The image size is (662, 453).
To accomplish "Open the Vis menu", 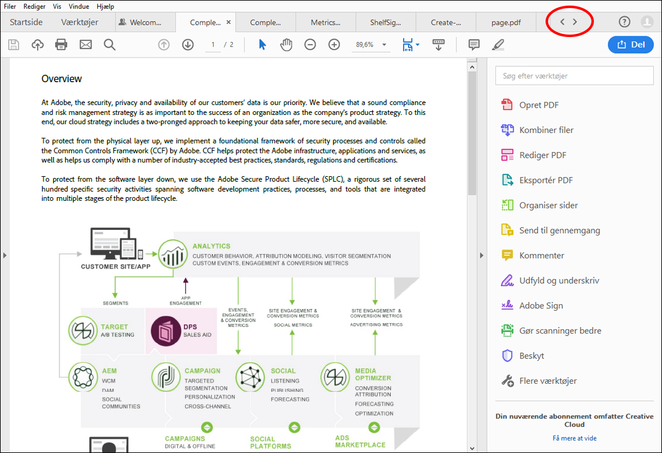I will coord(57,6).
